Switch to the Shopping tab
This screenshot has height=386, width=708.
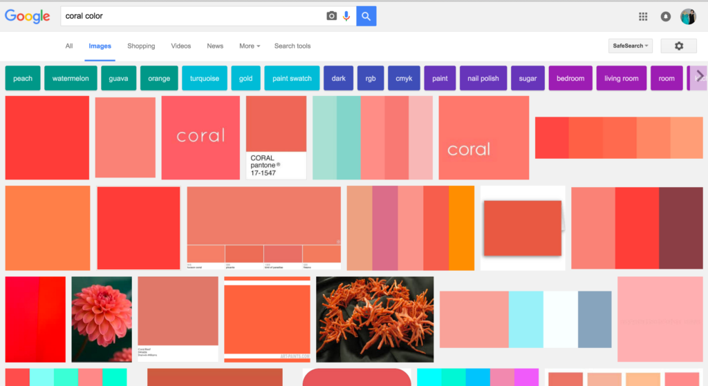point(141,46)
